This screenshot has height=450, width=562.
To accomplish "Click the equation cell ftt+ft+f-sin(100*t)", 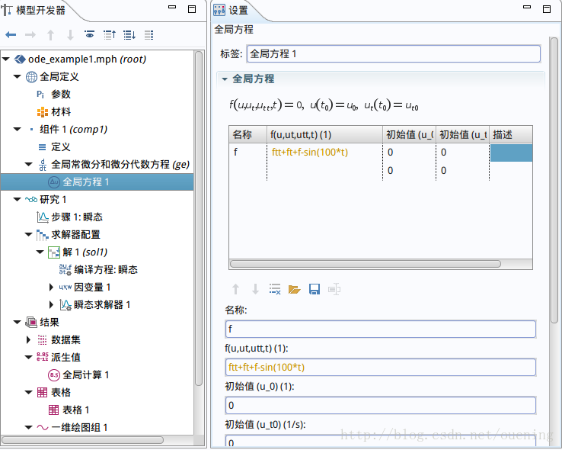I will (x=324, y=152).
